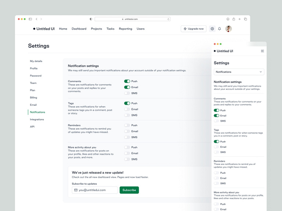282x211 pixels.
Task: Click the green Subscribe button
Action: (x=129, y=190)
